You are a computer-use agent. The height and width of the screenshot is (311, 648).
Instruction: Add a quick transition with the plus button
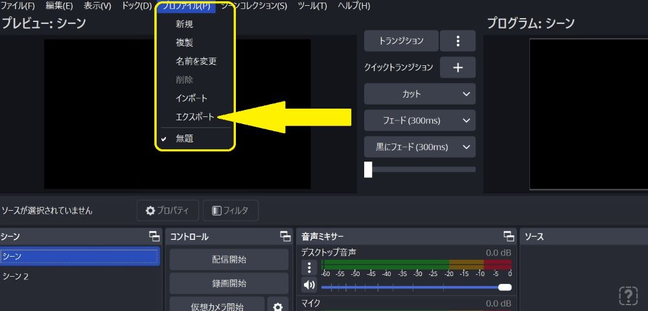(457, 68)
